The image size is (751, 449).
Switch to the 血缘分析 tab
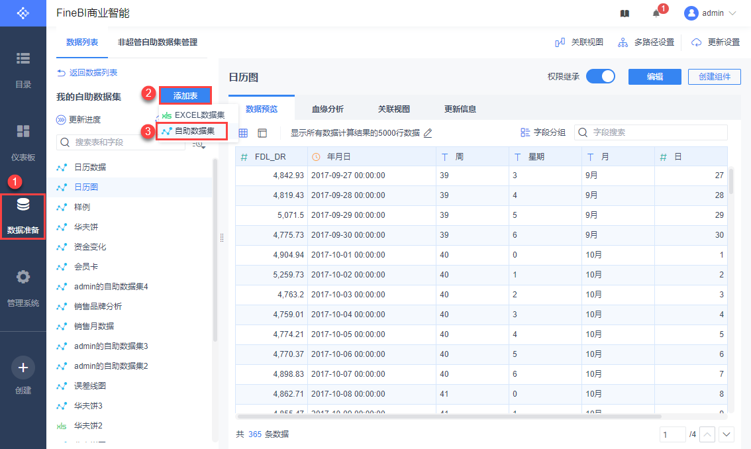327,109
